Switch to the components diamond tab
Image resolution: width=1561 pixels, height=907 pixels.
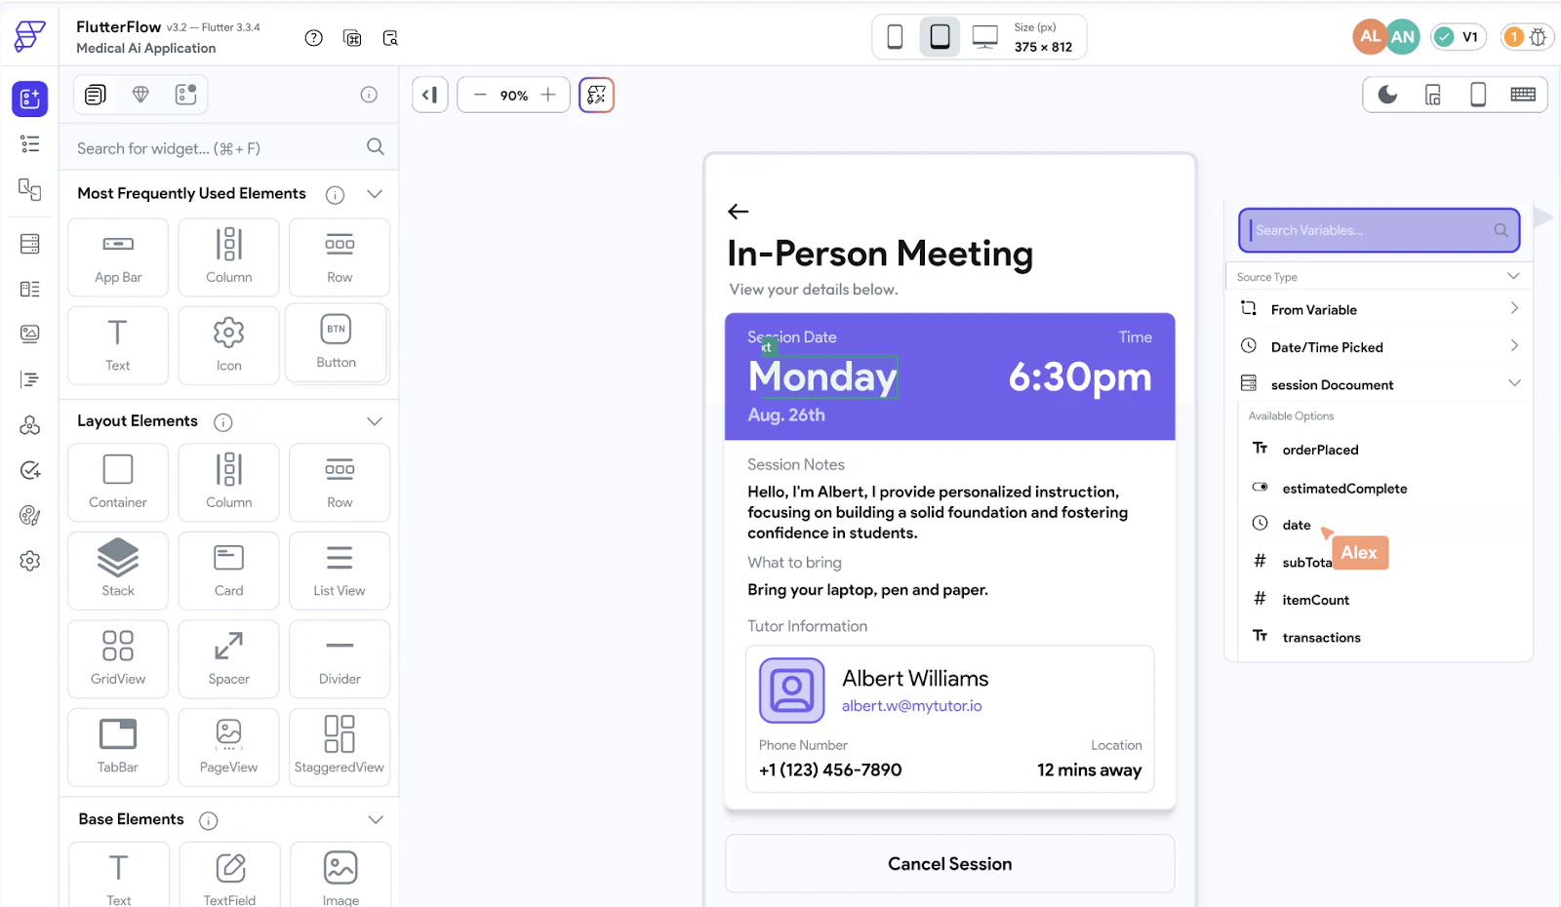pos(140,95)
